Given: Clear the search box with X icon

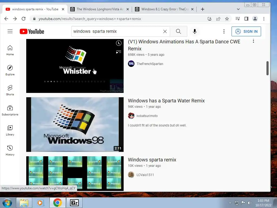Looking at the screenshot, I should (165, 31).
